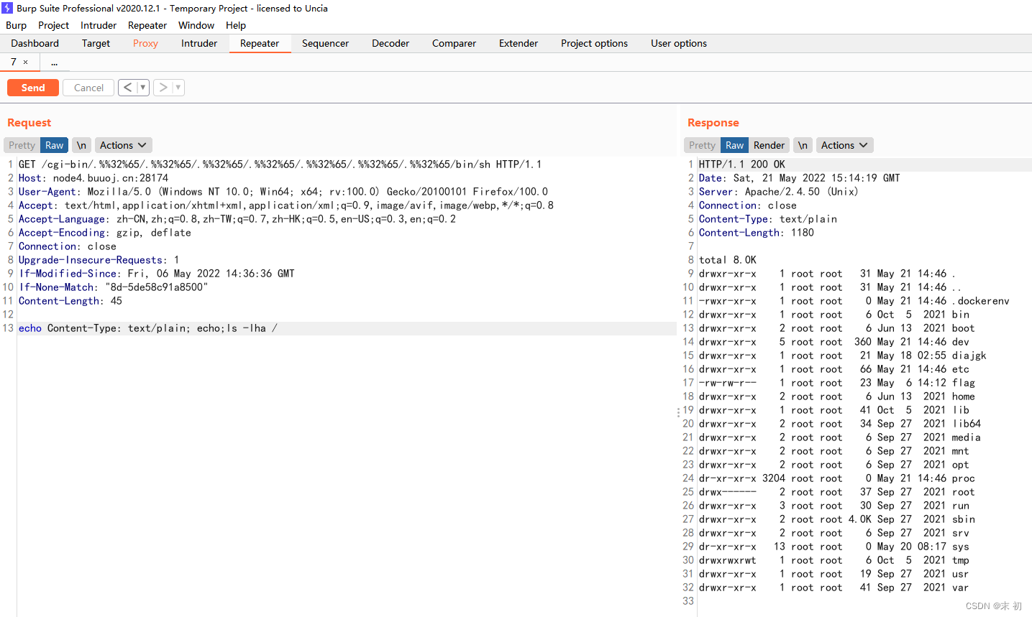Click the User-Agent header line
This screenshot has width=1032, height=617.
(x=283, y=192)
